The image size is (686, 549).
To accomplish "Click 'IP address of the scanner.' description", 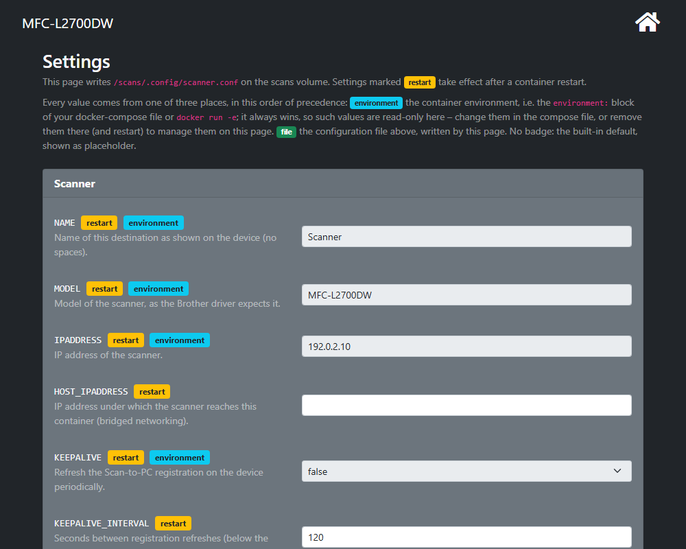I will 108,355.
